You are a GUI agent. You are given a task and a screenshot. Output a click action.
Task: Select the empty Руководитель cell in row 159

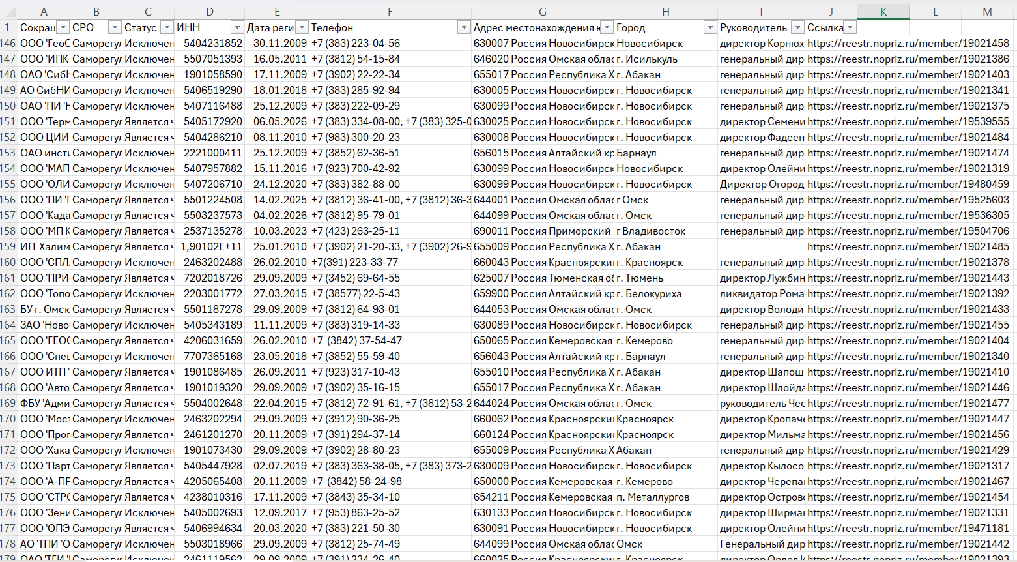coord(761,246)
